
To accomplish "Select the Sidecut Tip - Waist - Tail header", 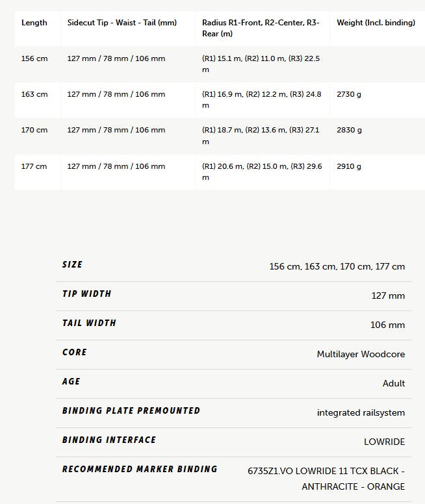I will (122, 23).
